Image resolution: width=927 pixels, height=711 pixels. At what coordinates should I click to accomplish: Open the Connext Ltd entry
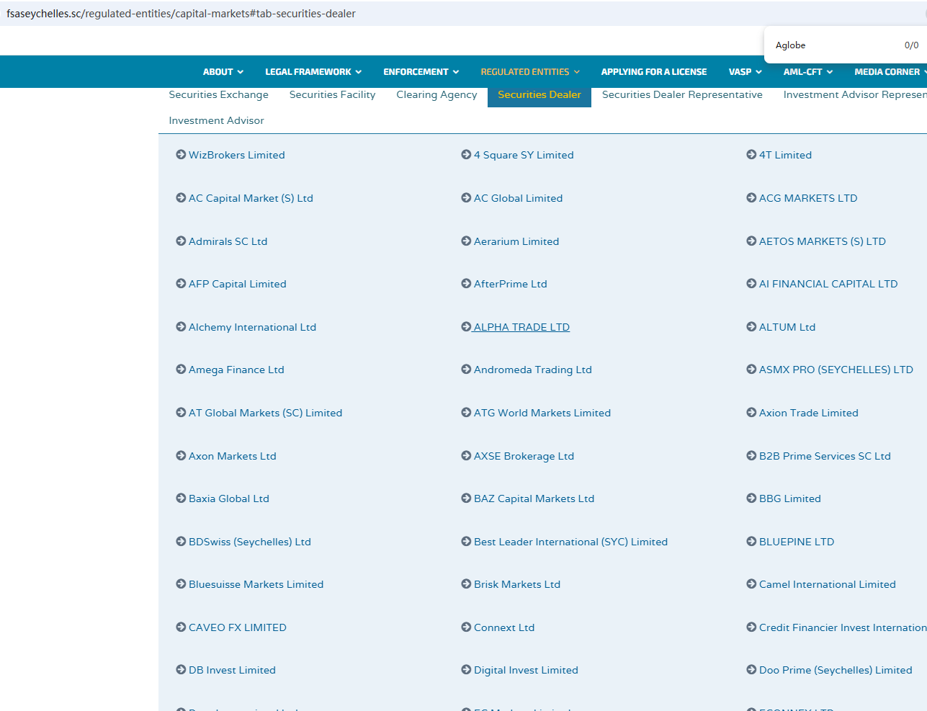coord(504,627)
